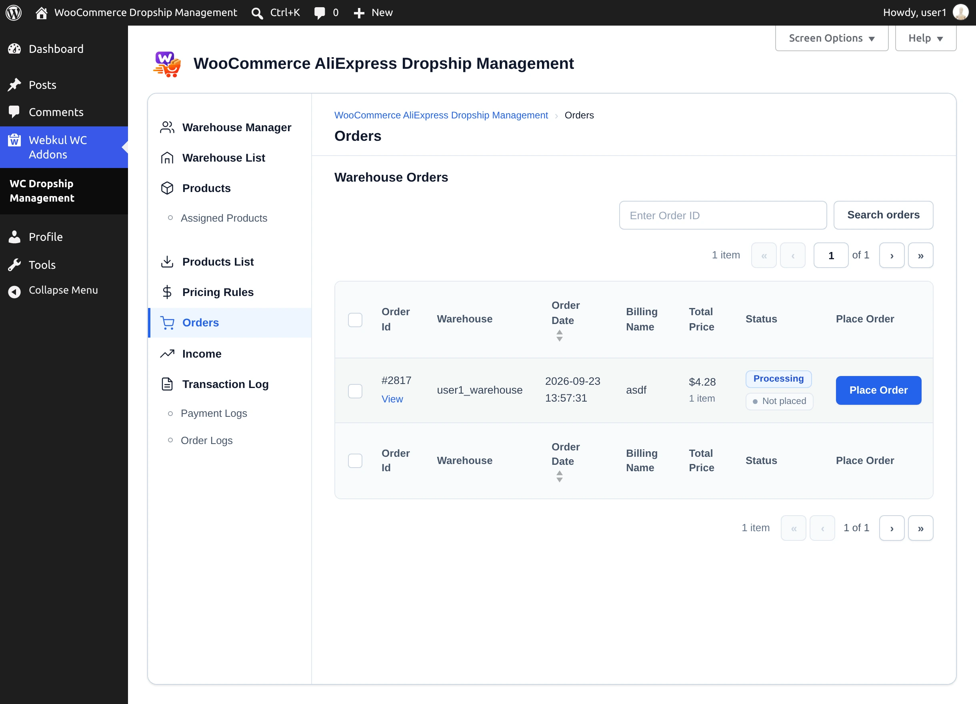976x704 pixels.
Task: Click the Dashboard gauge icon
Action: pyautogui.click(x=15, y=49)
